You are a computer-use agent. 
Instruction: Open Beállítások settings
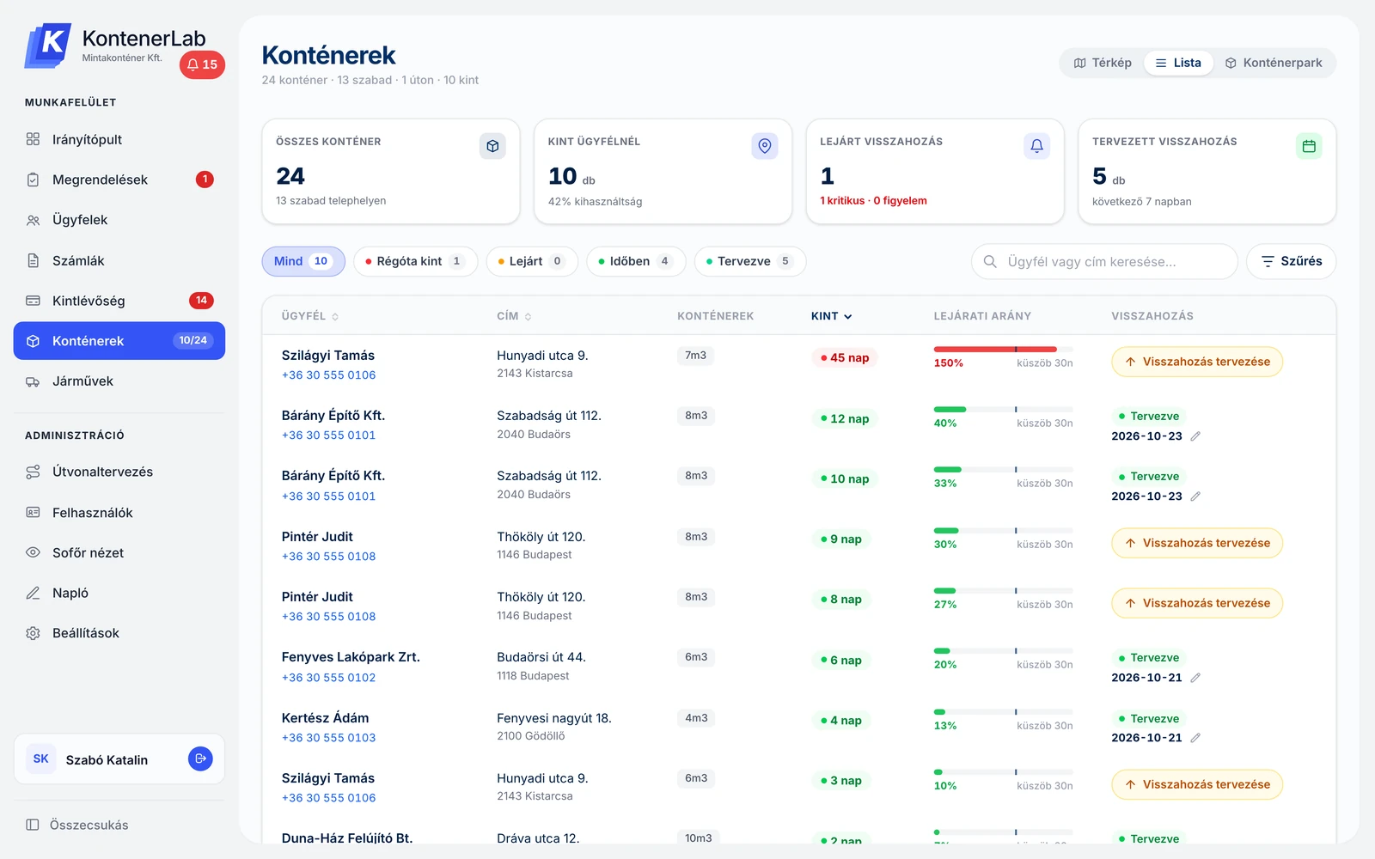(x=119, y=633)
